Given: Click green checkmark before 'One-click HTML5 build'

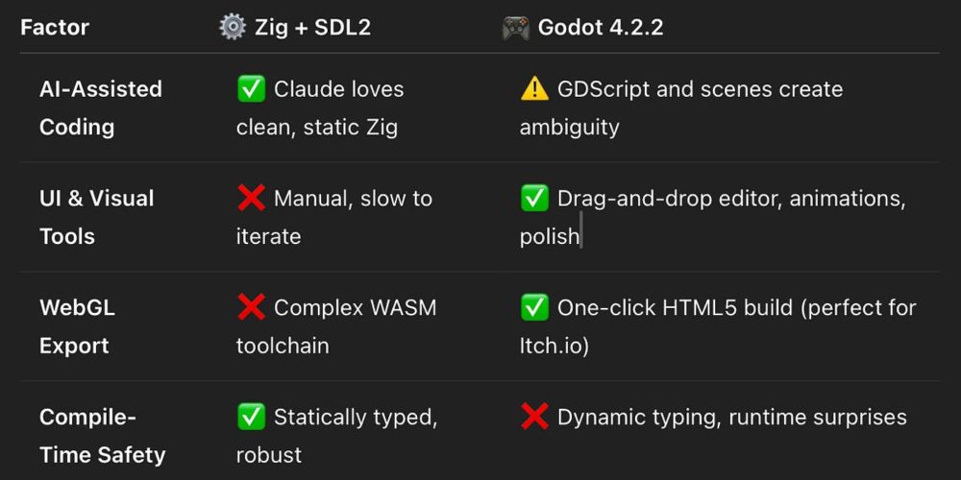Looking at the screenshot, I should 534,308.
